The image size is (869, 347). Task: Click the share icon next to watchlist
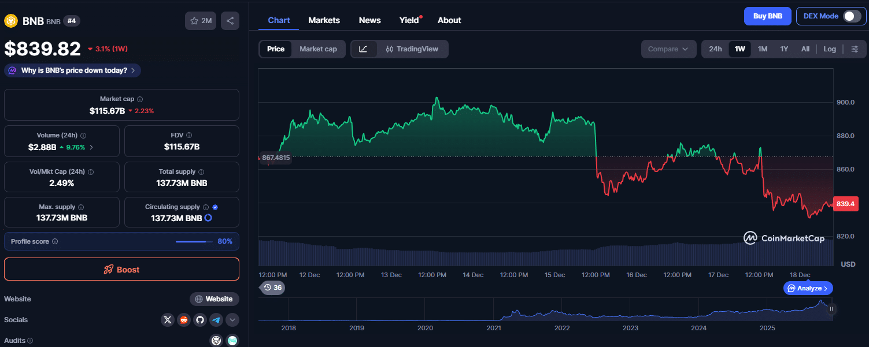click(230, 21)
